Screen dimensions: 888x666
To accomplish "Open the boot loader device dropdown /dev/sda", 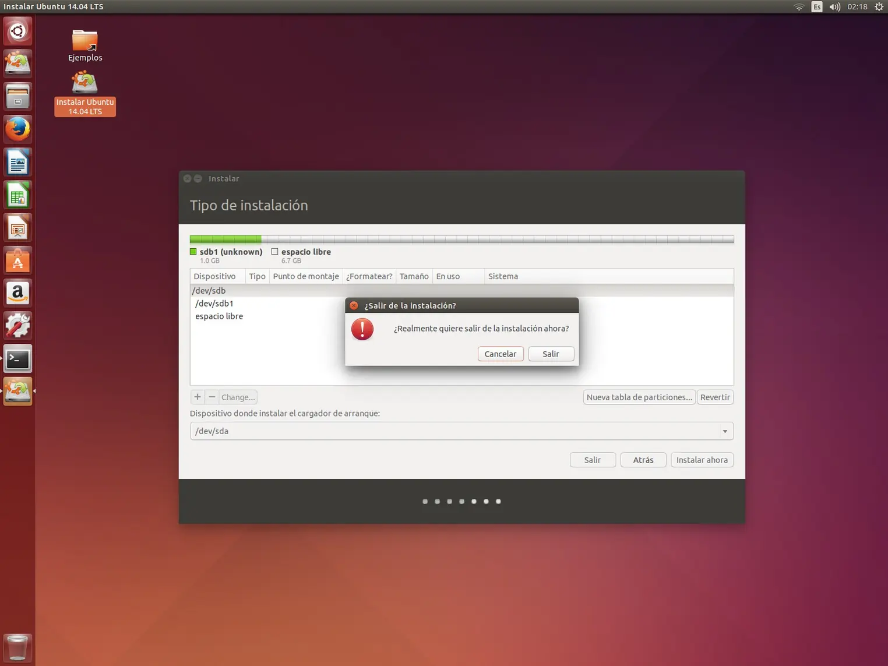I will click(x=461, y=431).
